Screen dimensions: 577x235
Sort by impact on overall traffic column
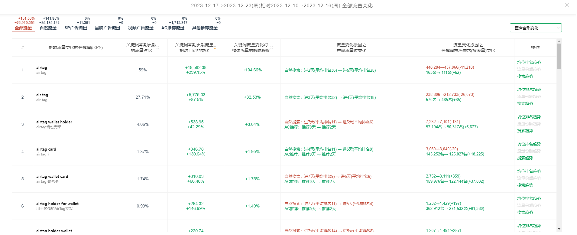(x=271, y=47)
